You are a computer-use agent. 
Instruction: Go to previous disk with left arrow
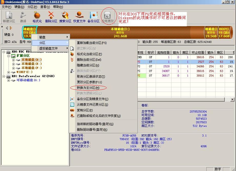tap(7, 28)
